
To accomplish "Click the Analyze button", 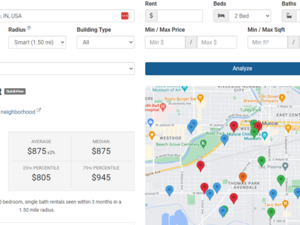I will [x=222, y=69].
